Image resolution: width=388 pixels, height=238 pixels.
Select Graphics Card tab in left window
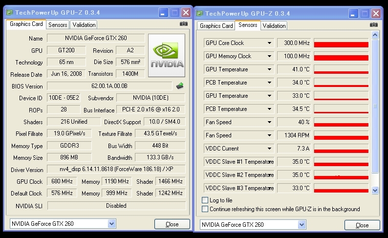click(26, 24)
